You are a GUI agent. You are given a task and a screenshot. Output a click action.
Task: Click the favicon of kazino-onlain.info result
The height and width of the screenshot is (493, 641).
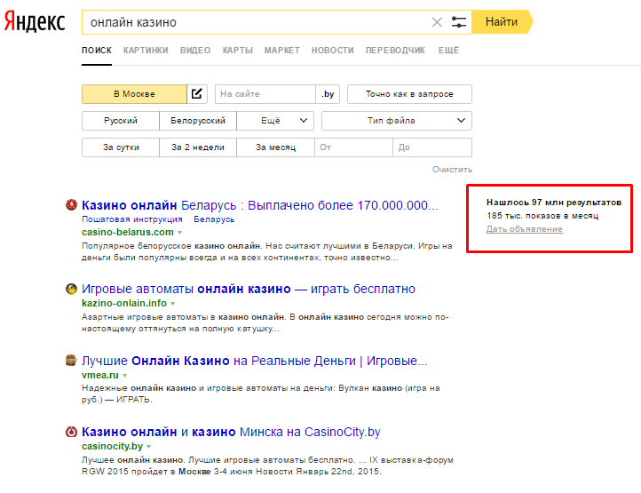tap(71, 289)
